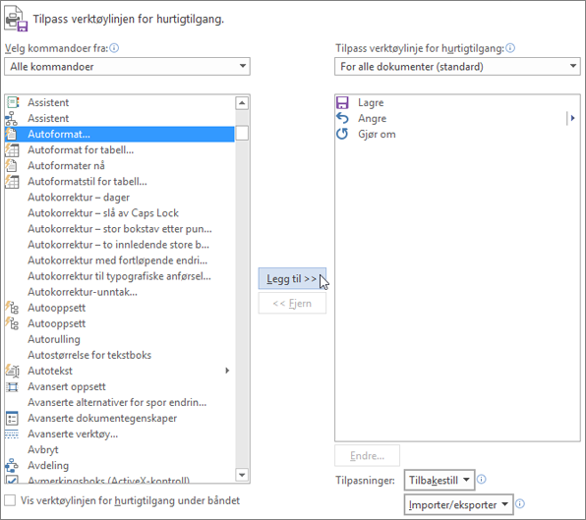Open the Tilbakestill dropdown
The width and height of the screenshot is (586, 520).
pyautogui.click(x=439, y=480)
